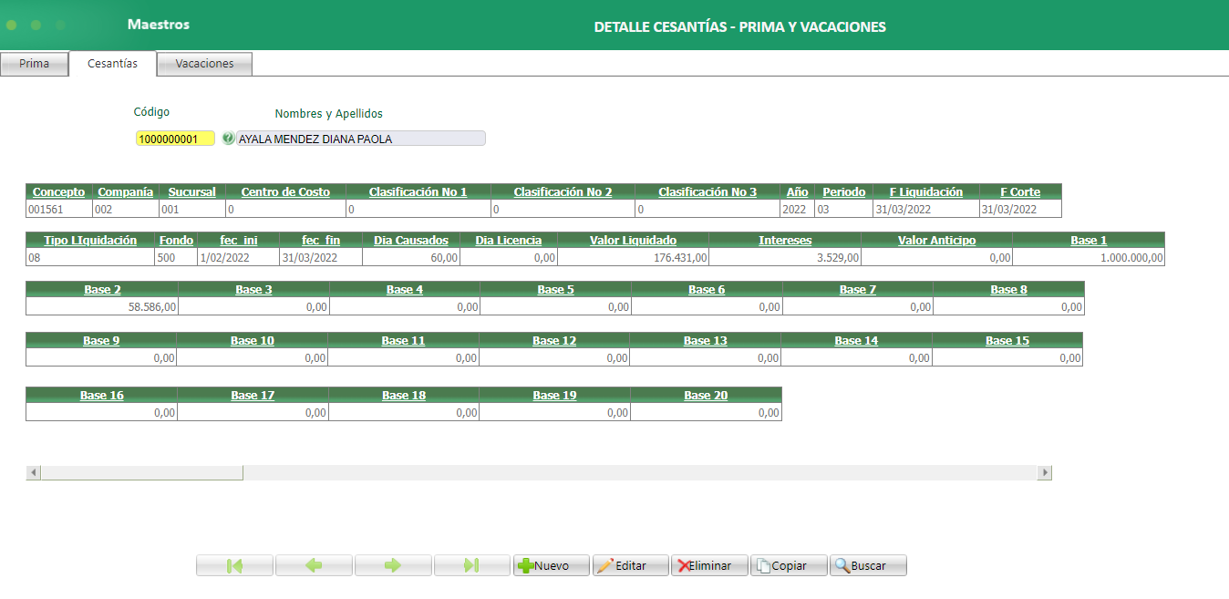This screenshot has width=1229, height=599.
Task: Select the Dia Causados value 60,00
Action: [411, 257]
